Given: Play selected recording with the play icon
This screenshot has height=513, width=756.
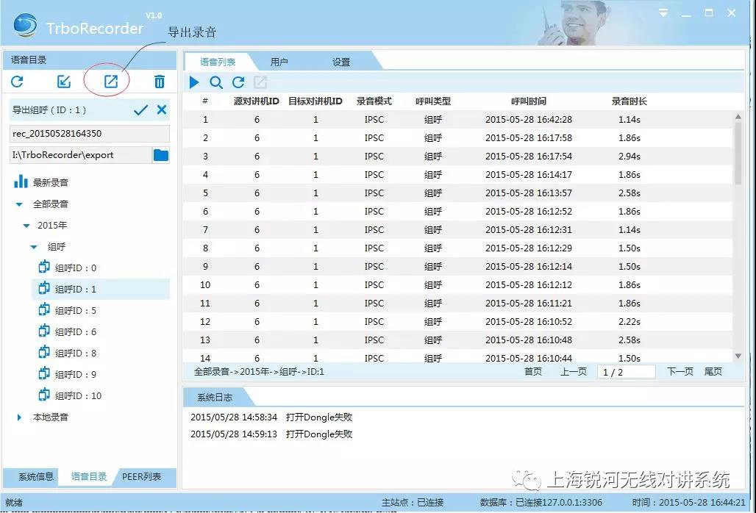Looking at the screenshot, I should coord(194,82).
